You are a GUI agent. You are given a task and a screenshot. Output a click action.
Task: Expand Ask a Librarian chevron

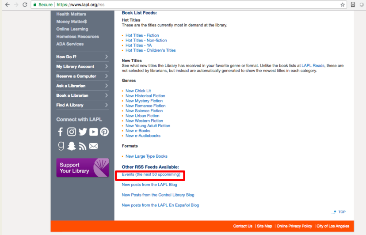click(107, 86)
